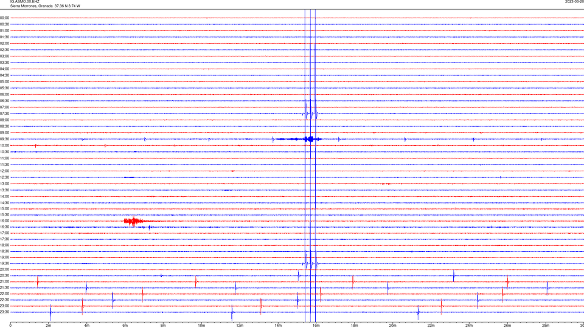Image resolution: width=584 pixels, height=328 pixels.
Task: Click the station code IG.ASMO.00.EHZ
Action: tap(24, 2)
